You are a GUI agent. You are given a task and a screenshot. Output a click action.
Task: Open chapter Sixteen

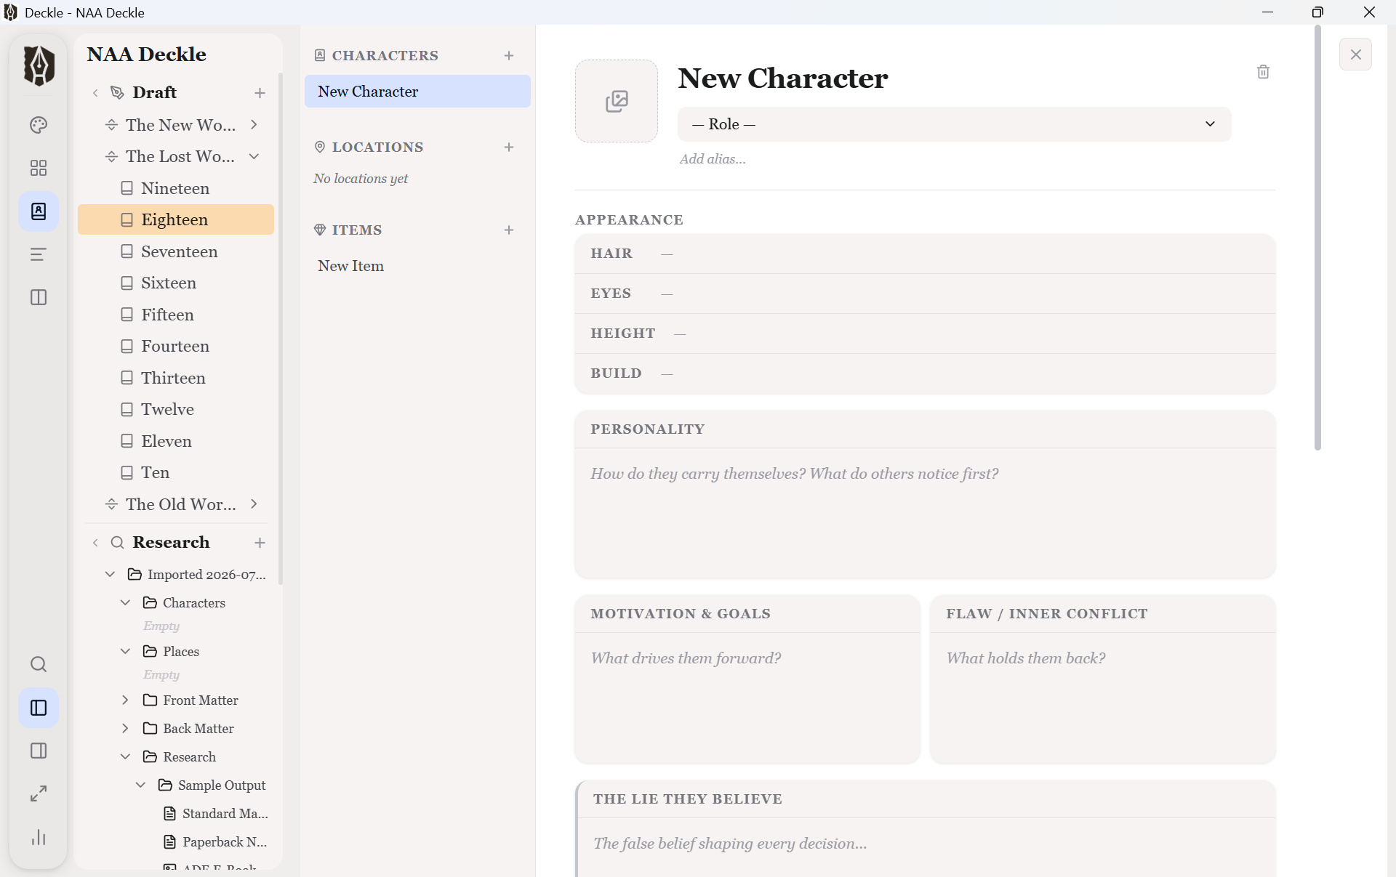(x=176, y=283)
